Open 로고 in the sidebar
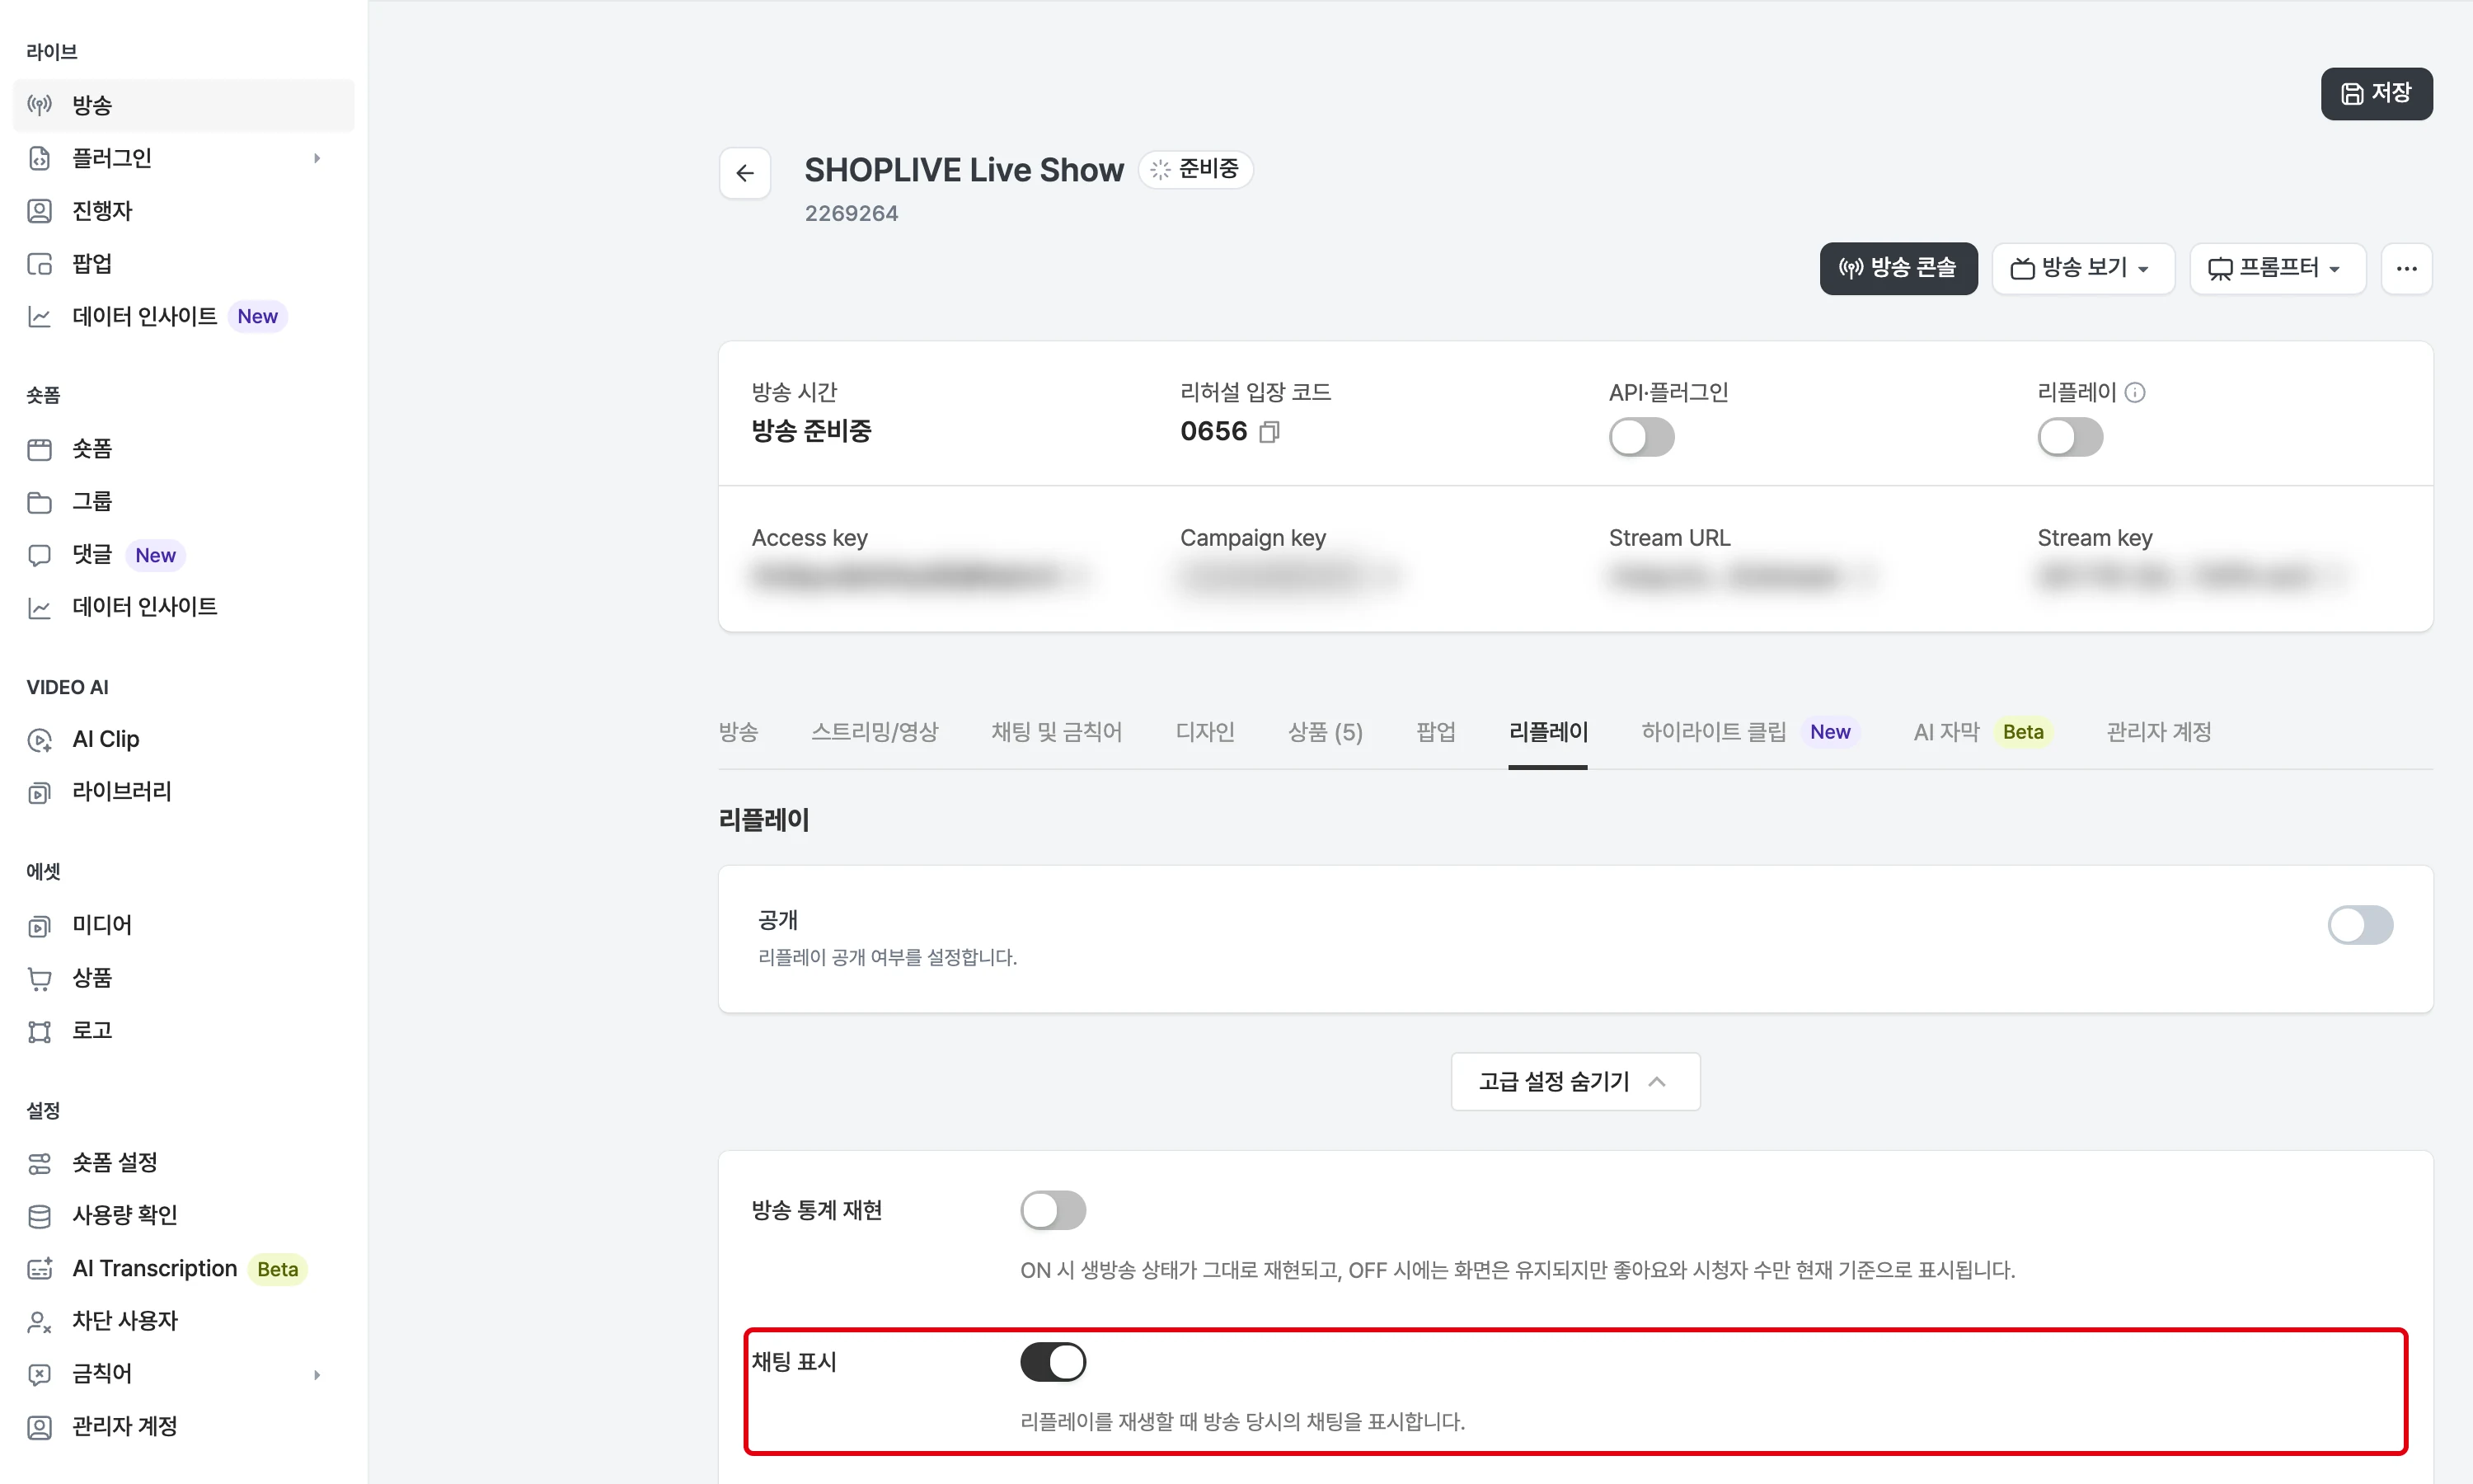Image resolution: width=2473 pixels, height=1484 pixels. [x=184, y=1031]
